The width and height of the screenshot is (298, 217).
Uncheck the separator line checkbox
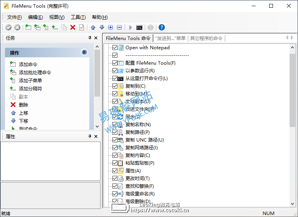[115, 55]
